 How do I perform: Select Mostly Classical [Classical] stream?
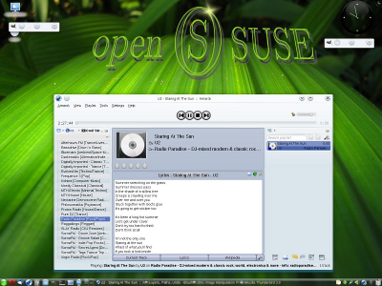point(82,186)
